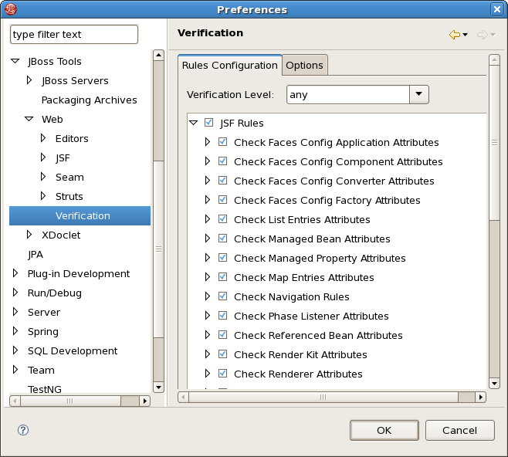
Task: Click the yellow back navigation arrow
Action: [454, 34]
